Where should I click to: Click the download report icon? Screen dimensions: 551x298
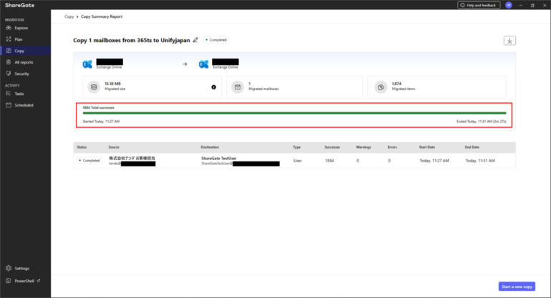tap(509, 41)
